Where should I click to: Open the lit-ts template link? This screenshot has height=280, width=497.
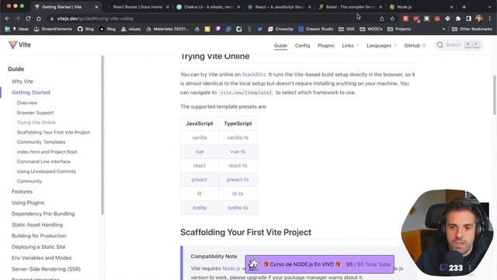coord(238,194)
